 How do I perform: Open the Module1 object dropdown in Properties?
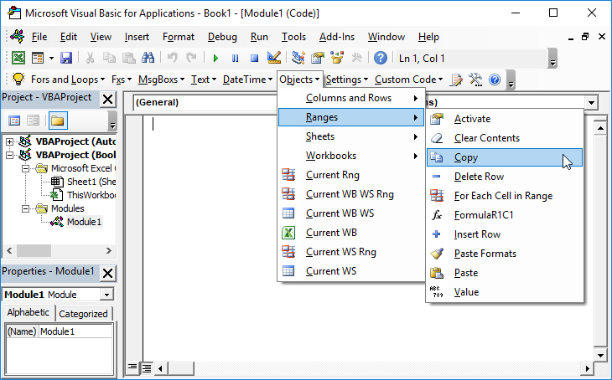click(x=106, y=295)
